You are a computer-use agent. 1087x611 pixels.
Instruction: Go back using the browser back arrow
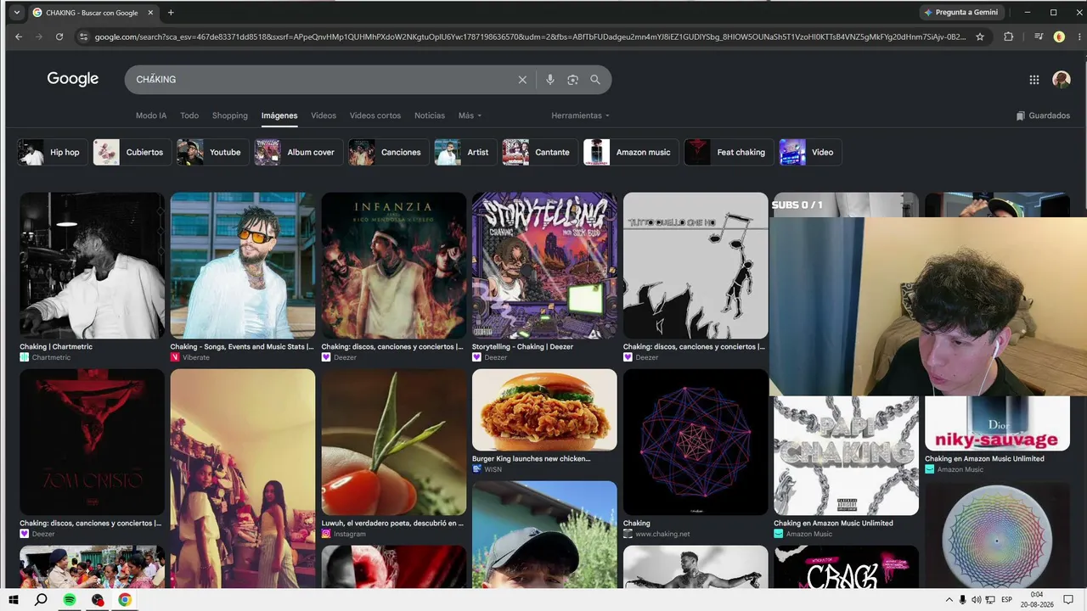coord(19,36)
